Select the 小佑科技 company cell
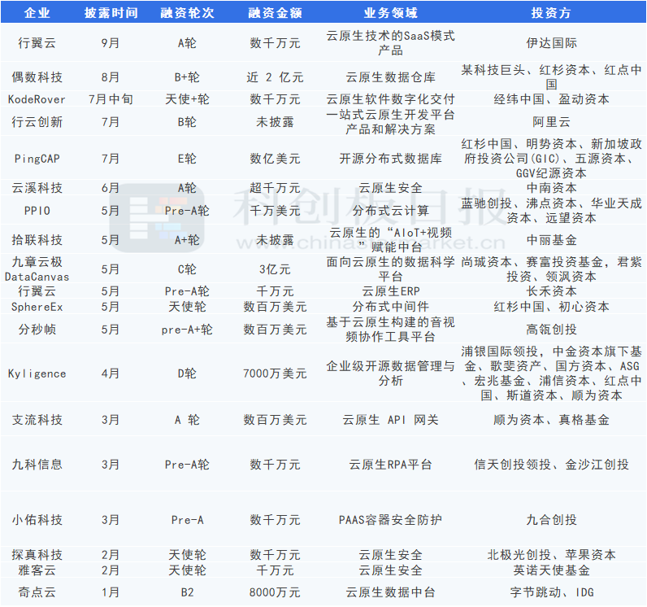The width and height of the screenshot is (647, 607). coord(37,519)
